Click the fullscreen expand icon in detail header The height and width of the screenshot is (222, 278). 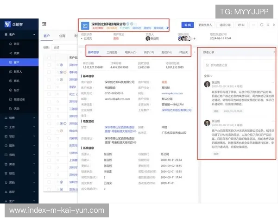pyautogui.click(x=268, y=25)
